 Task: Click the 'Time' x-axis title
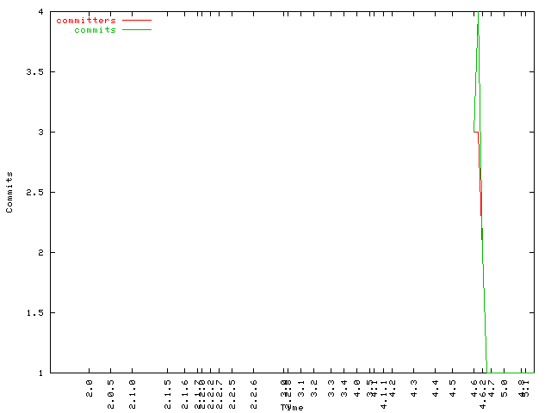pyautogui.click(x=291, y=407)
